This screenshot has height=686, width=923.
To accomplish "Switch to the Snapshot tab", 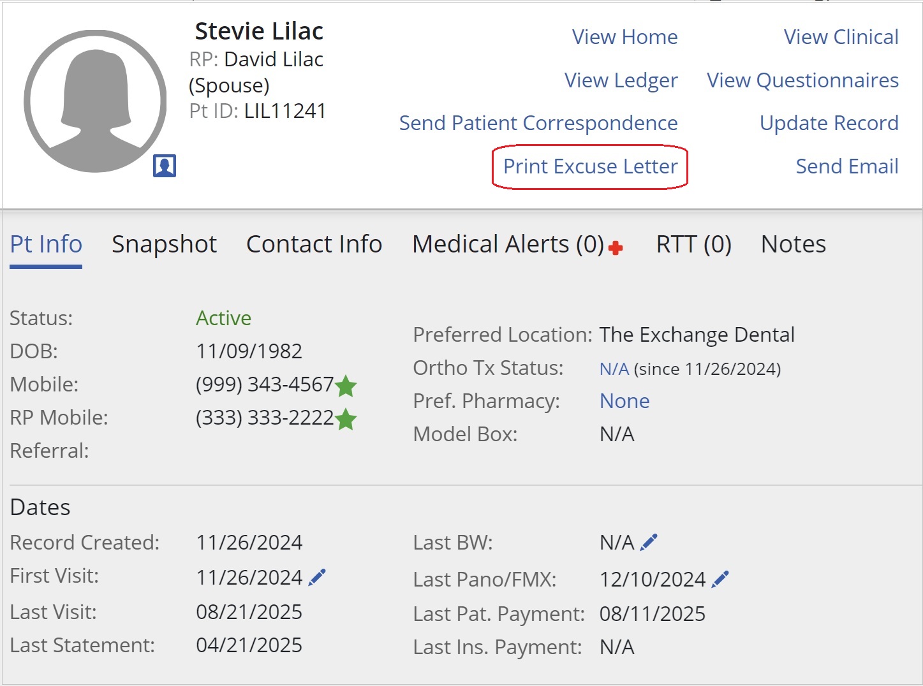I will click(164, 244).
